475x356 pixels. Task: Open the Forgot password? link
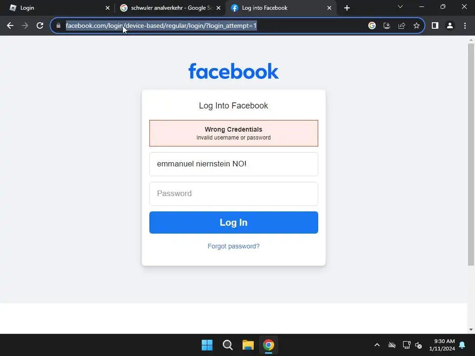pos(234,246)
